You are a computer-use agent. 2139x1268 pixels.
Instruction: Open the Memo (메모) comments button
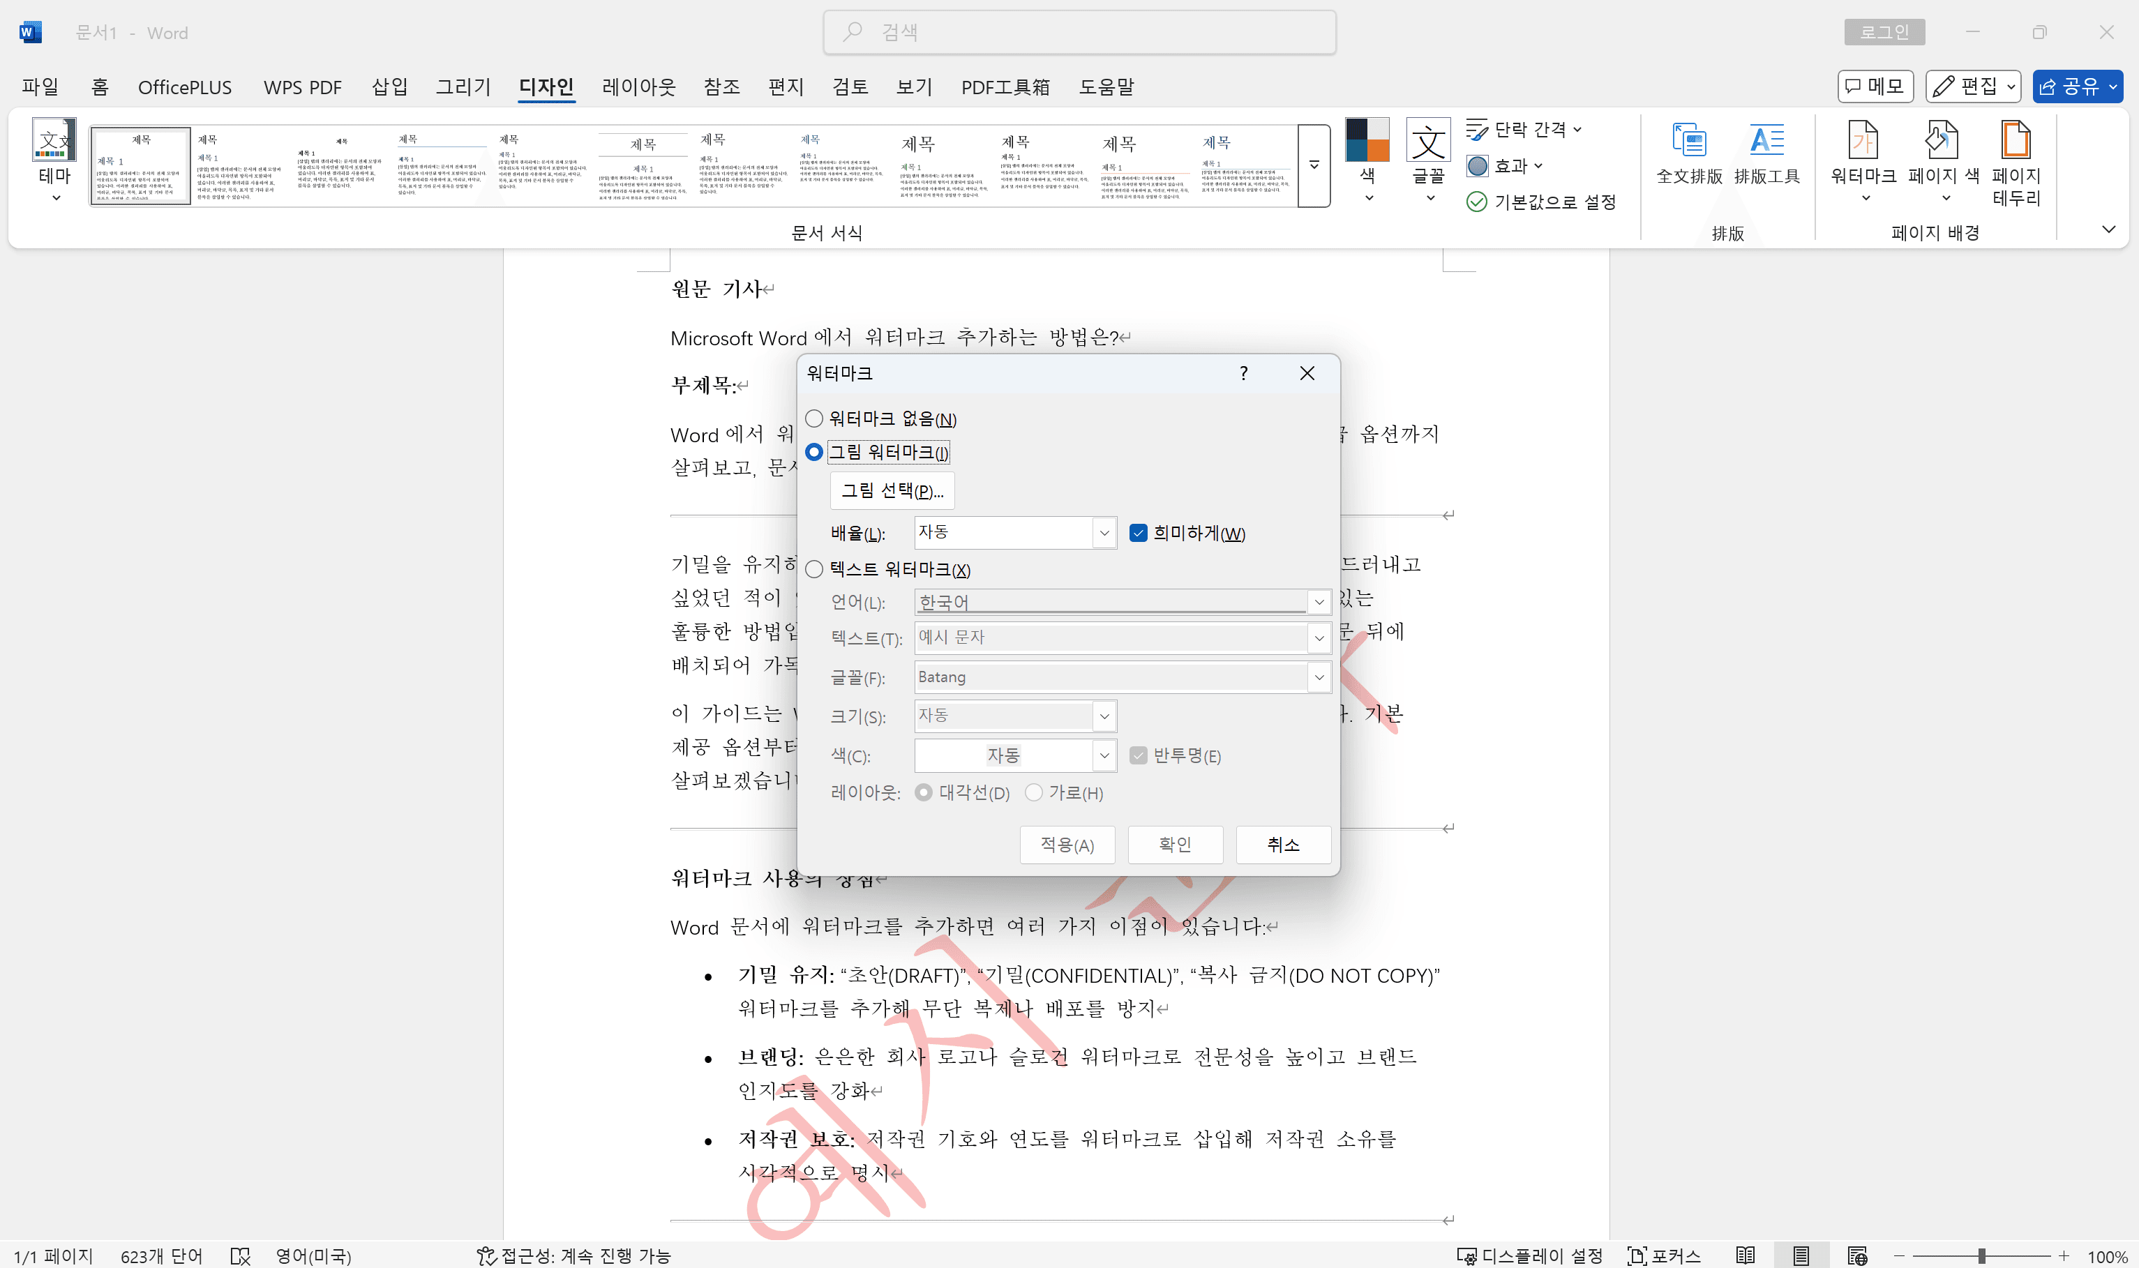click(1875, 86)
